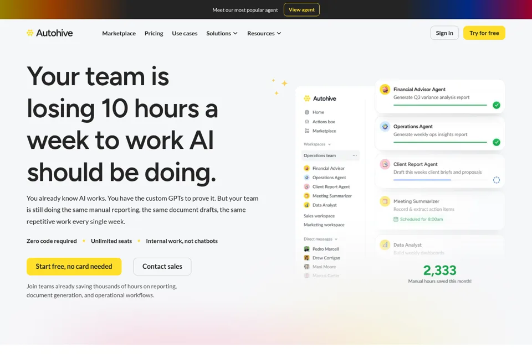
Task: Click the Try for free button
Action: (x=484, y=33)
